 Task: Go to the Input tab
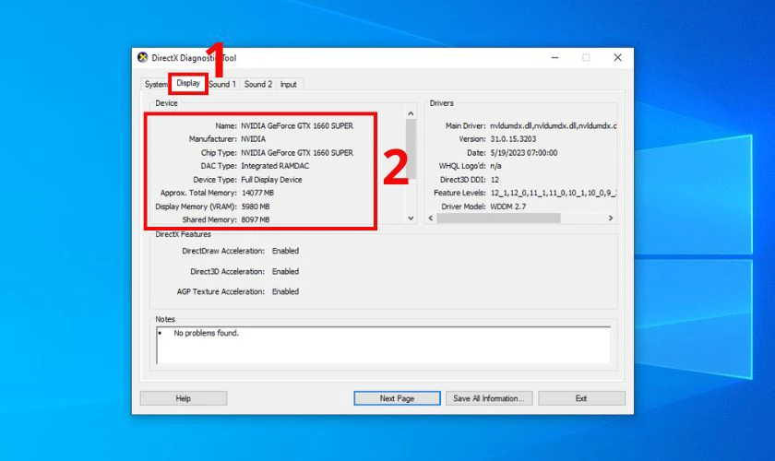click(x=288, y=85)
